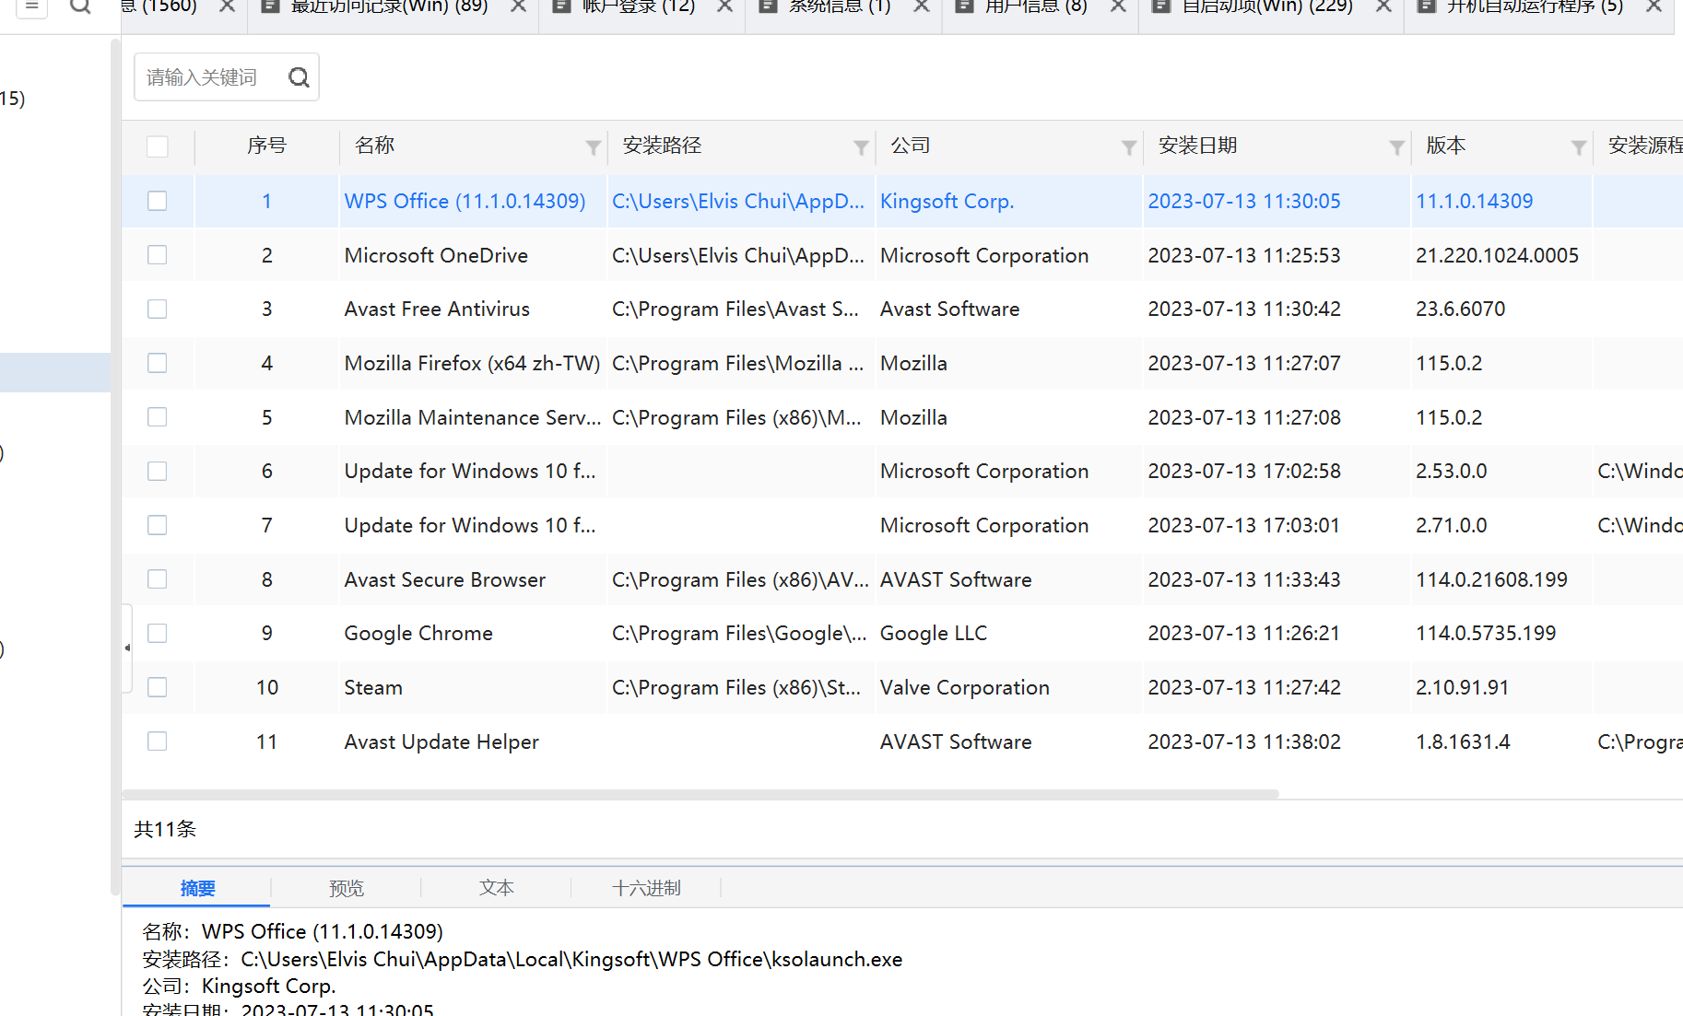This screenshot has width=1683, height=1016.
Task: Sort by the 版本 column header
Action: click(x=1445, y=146)
